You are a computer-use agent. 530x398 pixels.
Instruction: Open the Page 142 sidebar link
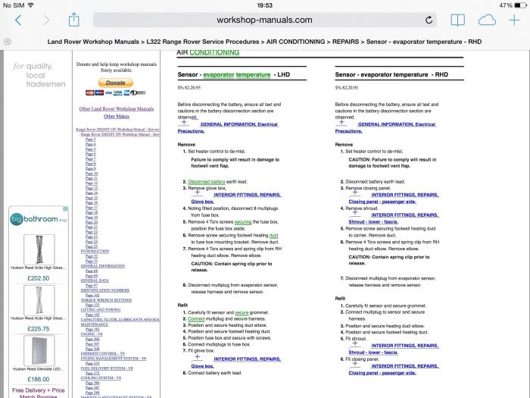(x=92, y=315)
